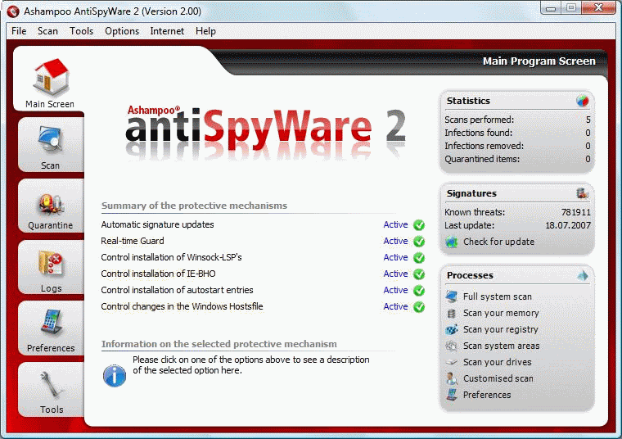Select Real-time Guard mechanism row
Viewport: 622px width, 439px height.
tap(133, 241)
